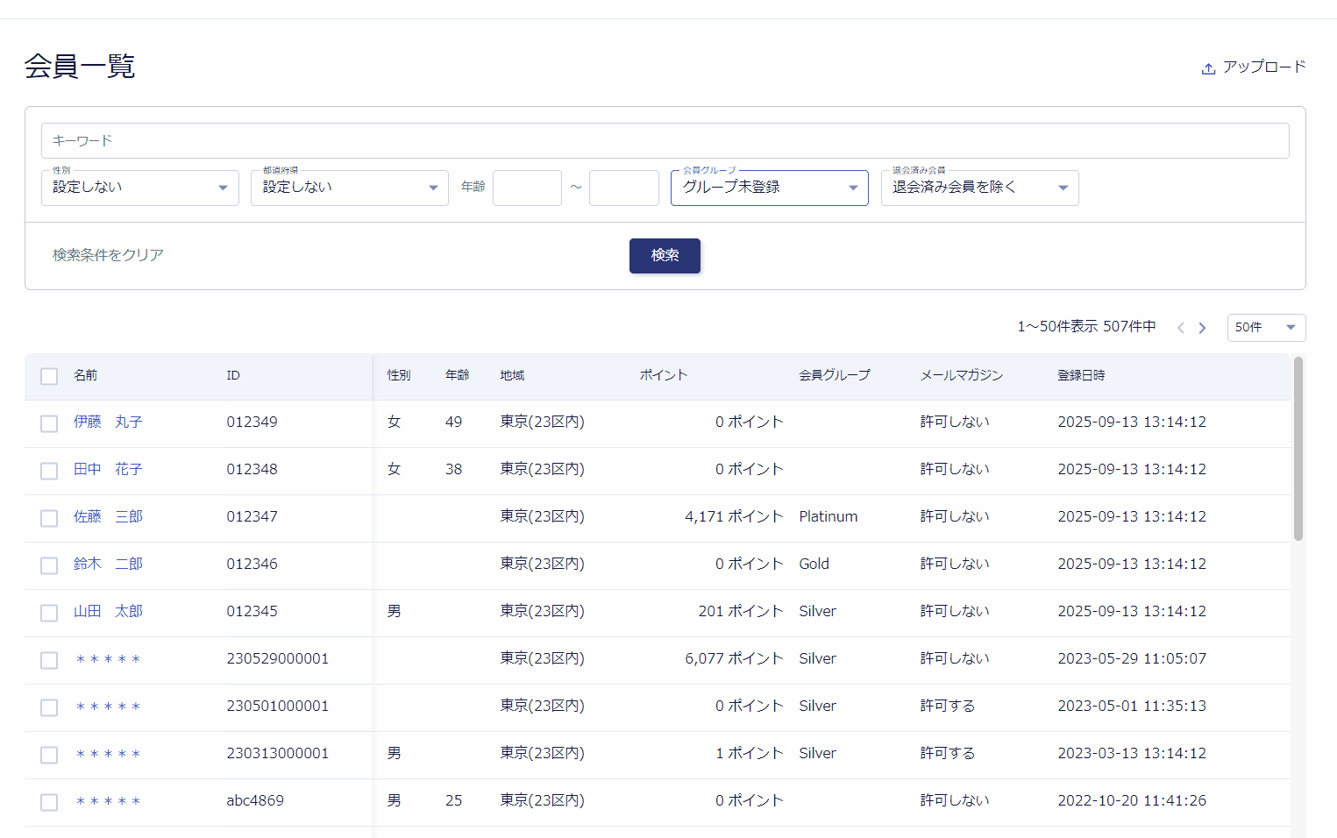This screenshot has height=838, width=1337.
Task: Click the 名前 column header
Action: click(85, 375)
